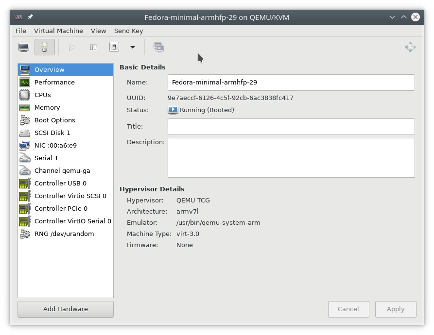Open the View menu
The image size is (434, 335).
click(x=98, y=31)
